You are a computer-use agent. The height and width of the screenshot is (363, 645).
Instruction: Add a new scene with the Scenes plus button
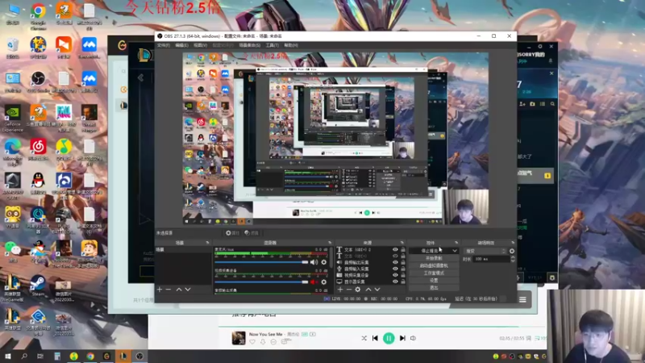(160, 290)
